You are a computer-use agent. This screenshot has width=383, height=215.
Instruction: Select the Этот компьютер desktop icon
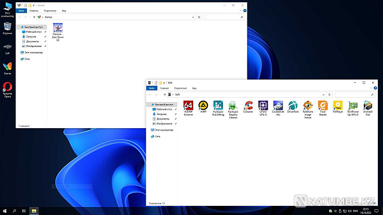[7, 10]
